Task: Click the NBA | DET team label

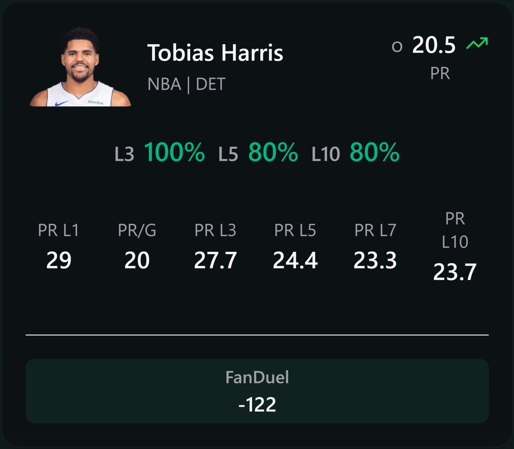Action: (x=187, y=84)
